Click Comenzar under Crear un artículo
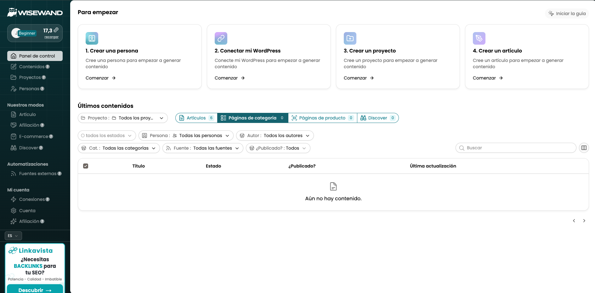 (x=488, y=78)
